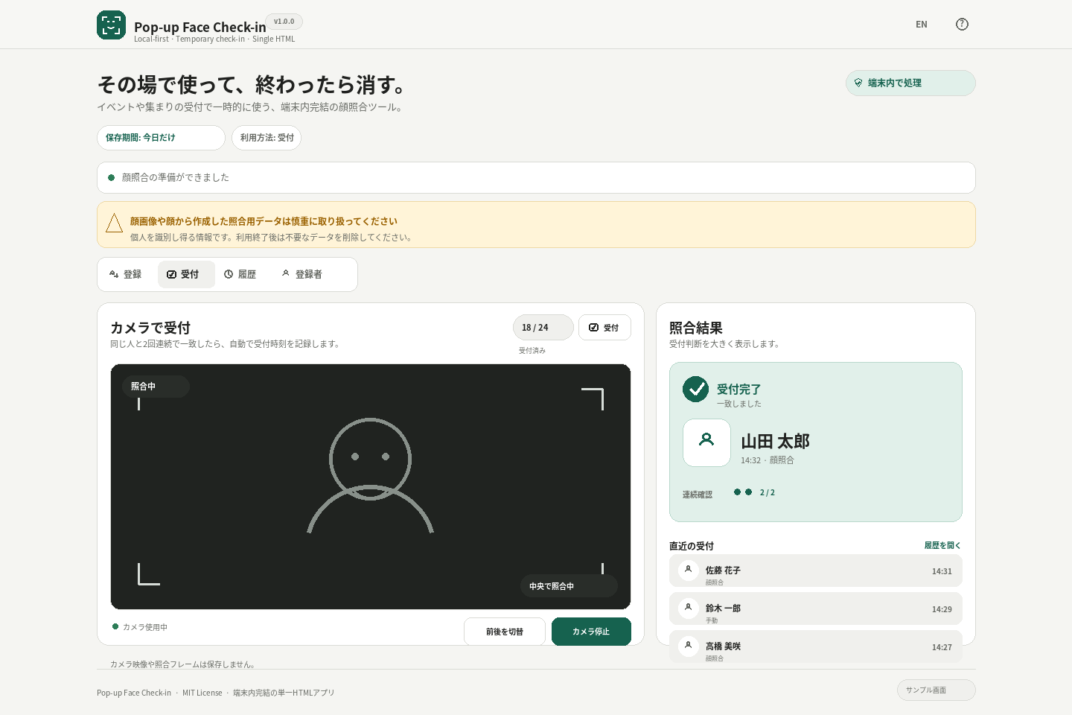Click the avatar icon beside 山田 太郎
Screen dimensions: 1072x715
(x=706, y=442)
